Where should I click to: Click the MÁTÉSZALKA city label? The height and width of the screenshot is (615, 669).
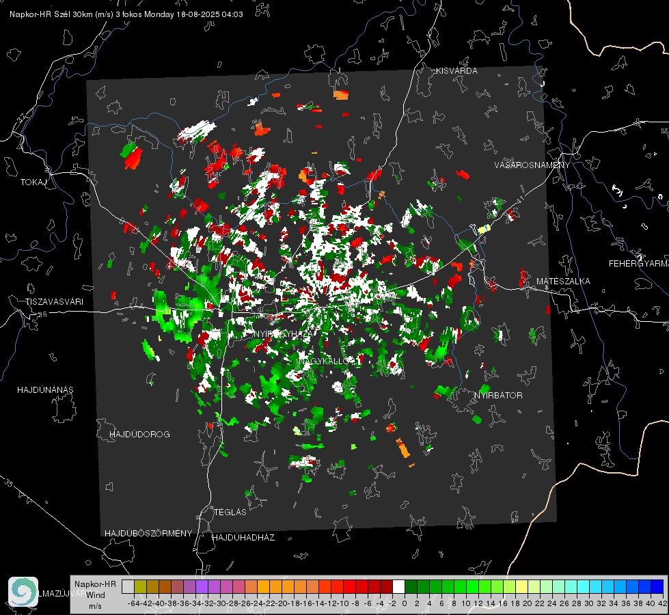point(563,282)
